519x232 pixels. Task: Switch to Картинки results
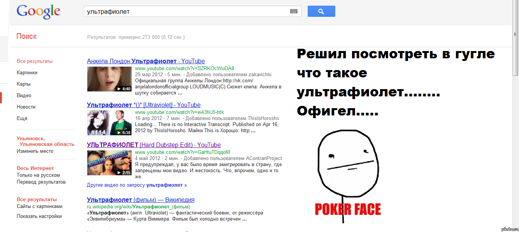pyautogui.click(x=27, y=73)
